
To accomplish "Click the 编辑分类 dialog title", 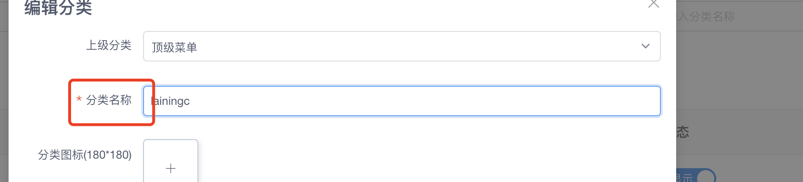I will pos(58,7).
